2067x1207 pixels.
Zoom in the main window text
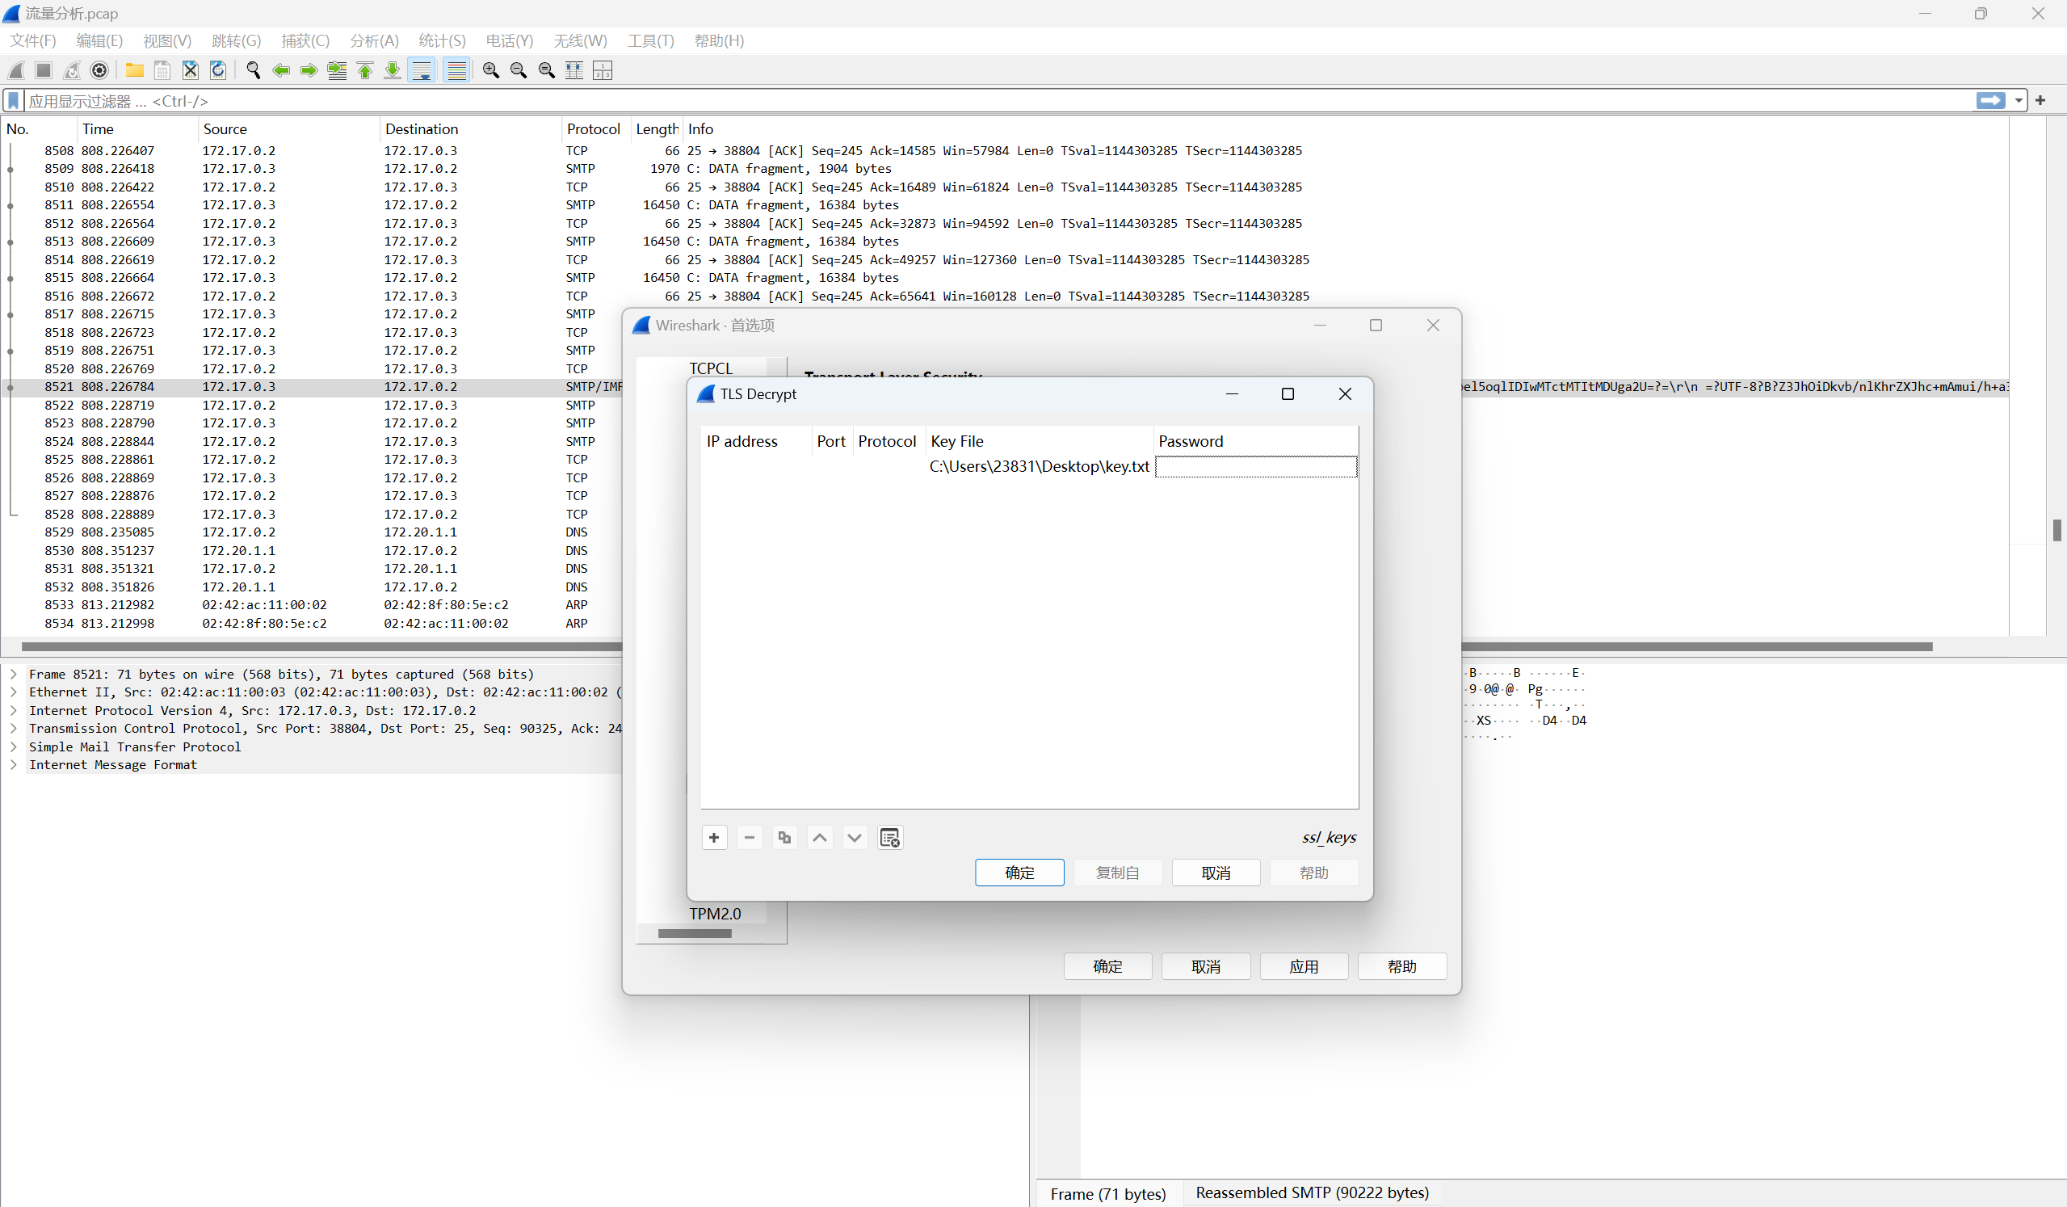click(491, 70)
